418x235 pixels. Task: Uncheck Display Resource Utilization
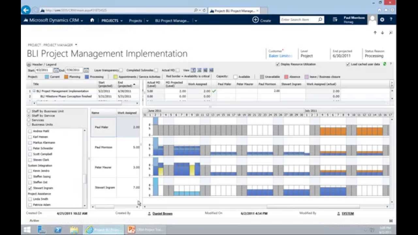click(x=278, y=64)
